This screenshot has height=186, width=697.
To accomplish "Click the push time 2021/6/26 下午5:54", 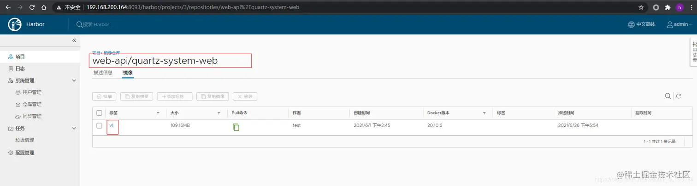I will tap(578, 125).
